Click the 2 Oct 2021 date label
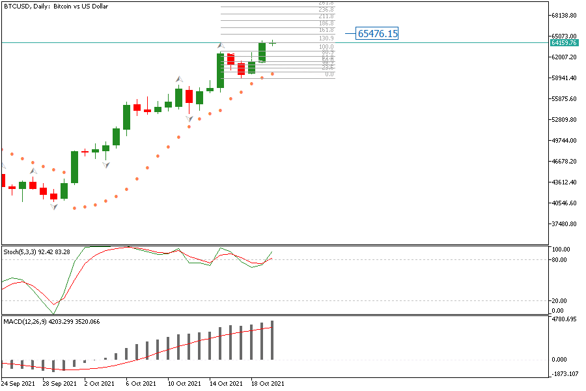The image size is (586, 391). click(100, 384)
